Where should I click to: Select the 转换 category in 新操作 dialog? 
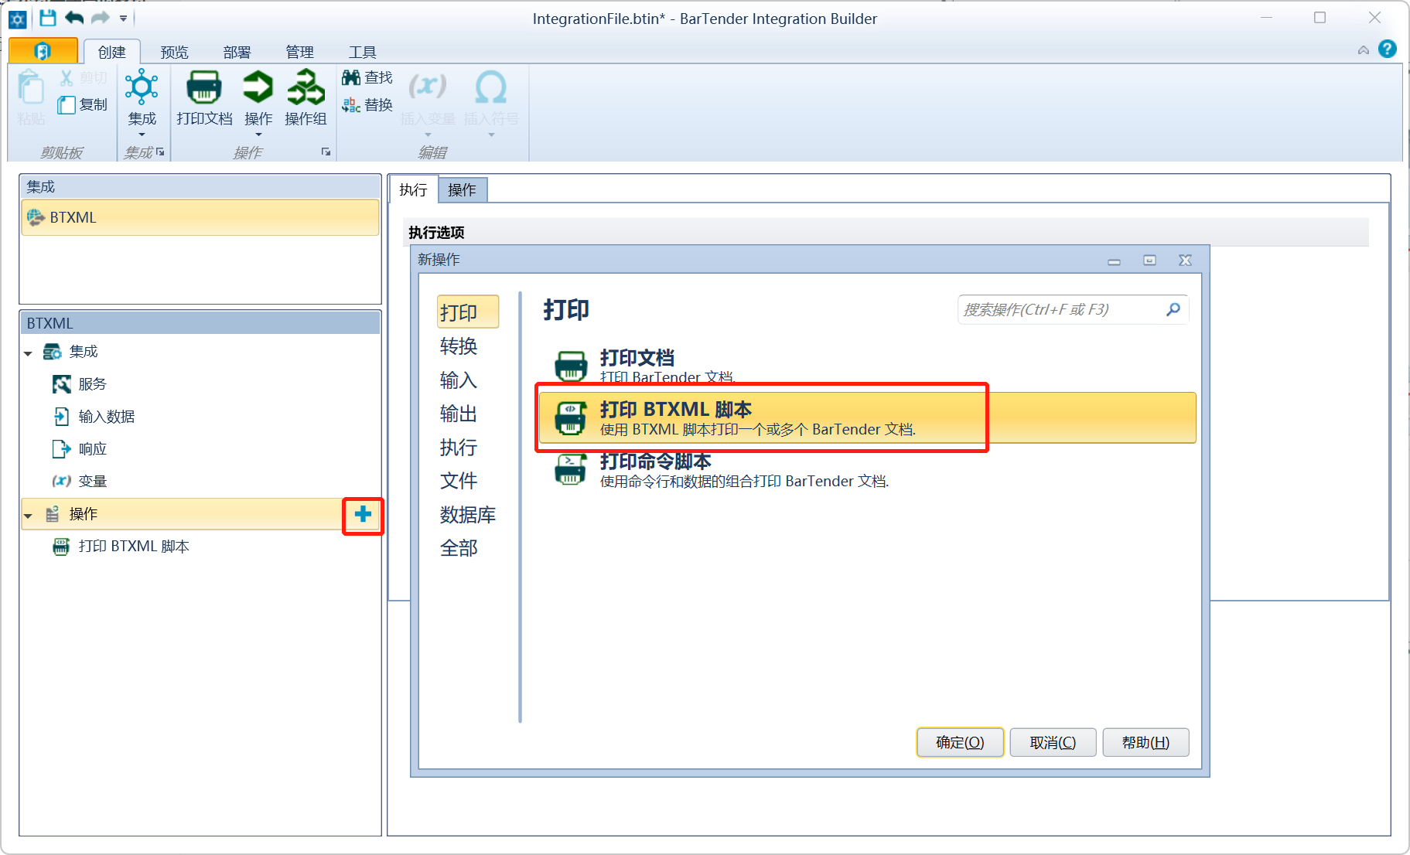(459, 346)
